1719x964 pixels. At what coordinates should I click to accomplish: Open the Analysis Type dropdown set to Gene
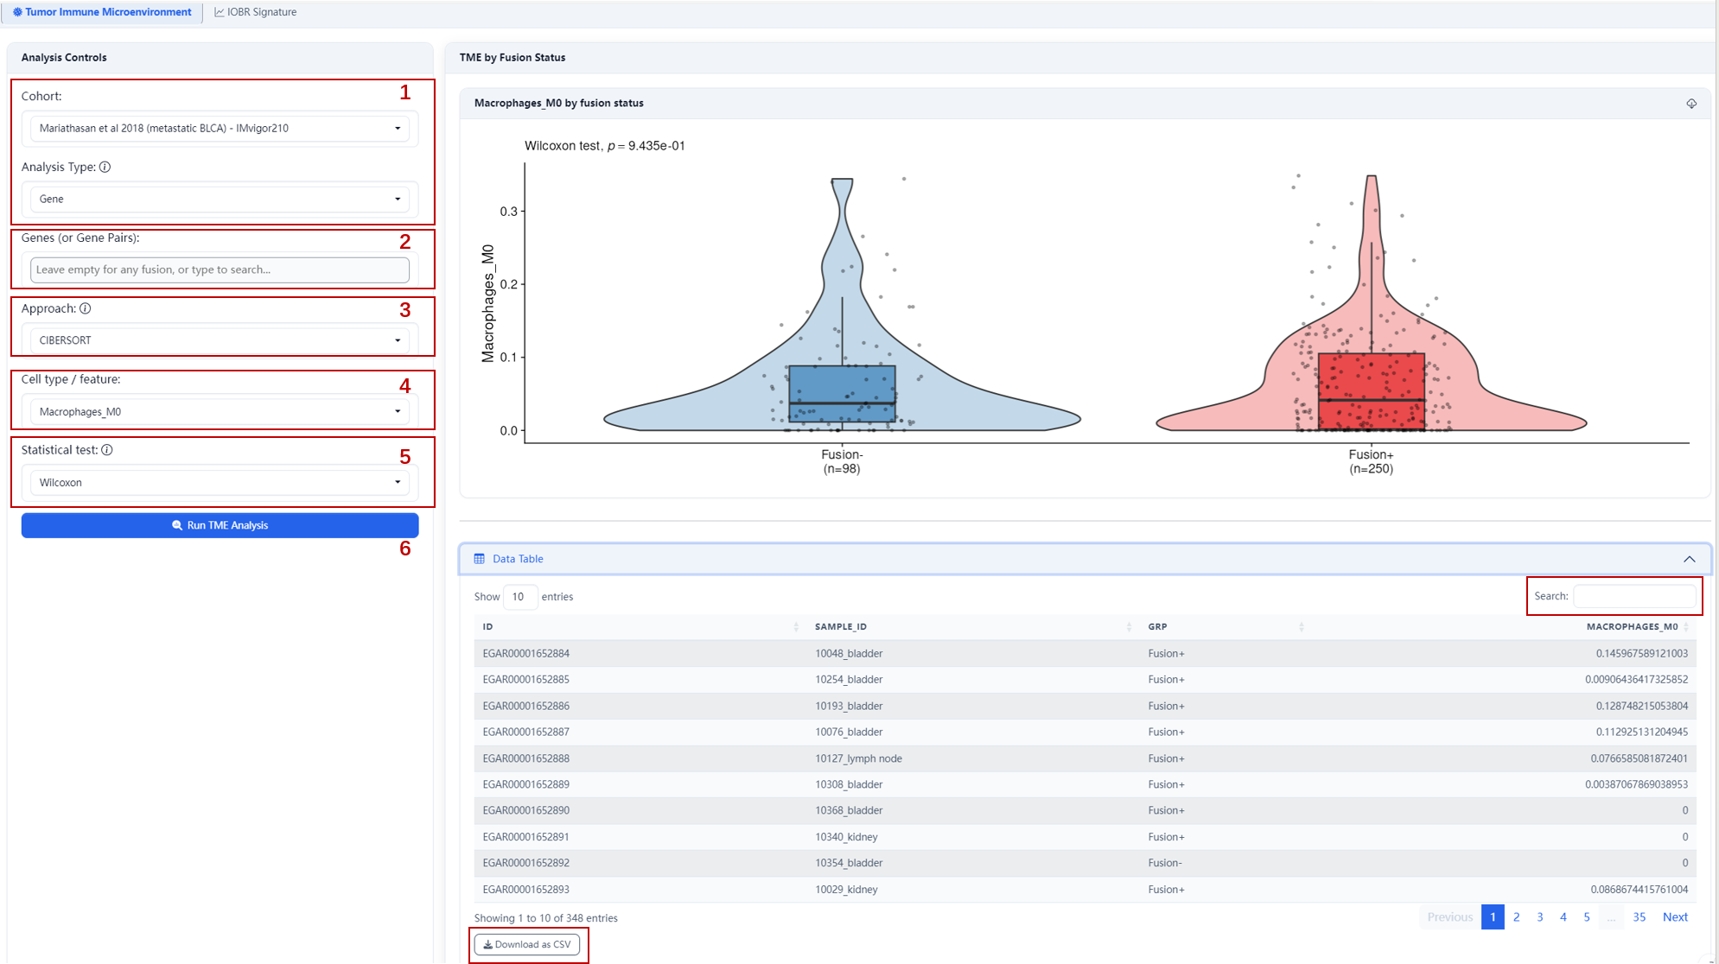coord(220,199)
